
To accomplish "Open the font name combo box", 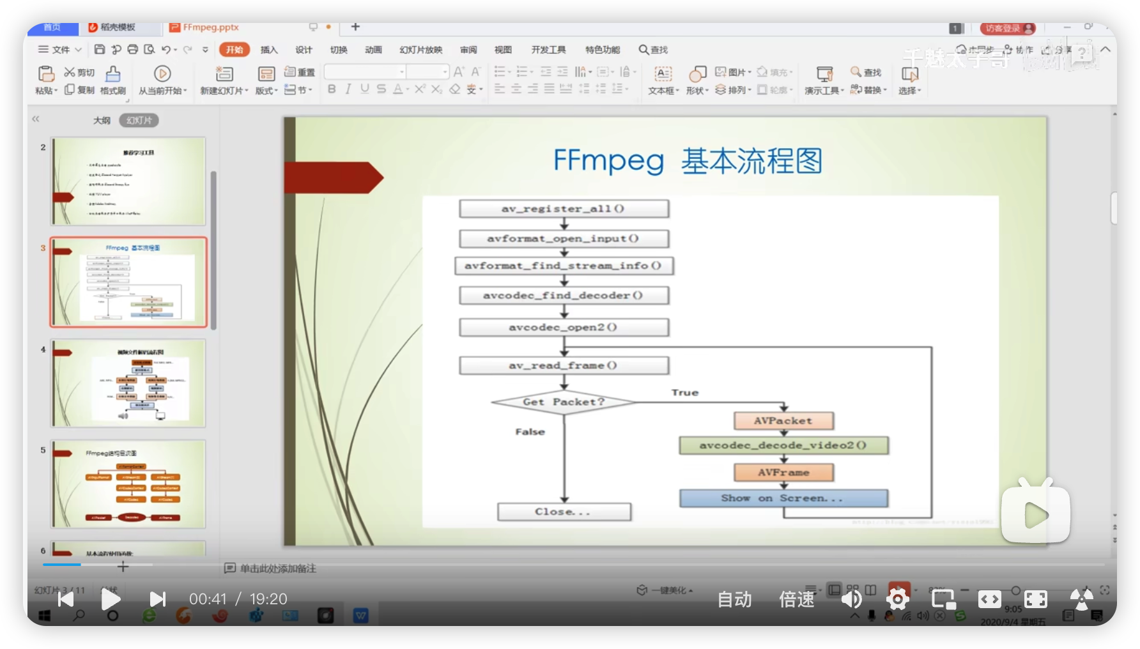I will click(365, 72).
